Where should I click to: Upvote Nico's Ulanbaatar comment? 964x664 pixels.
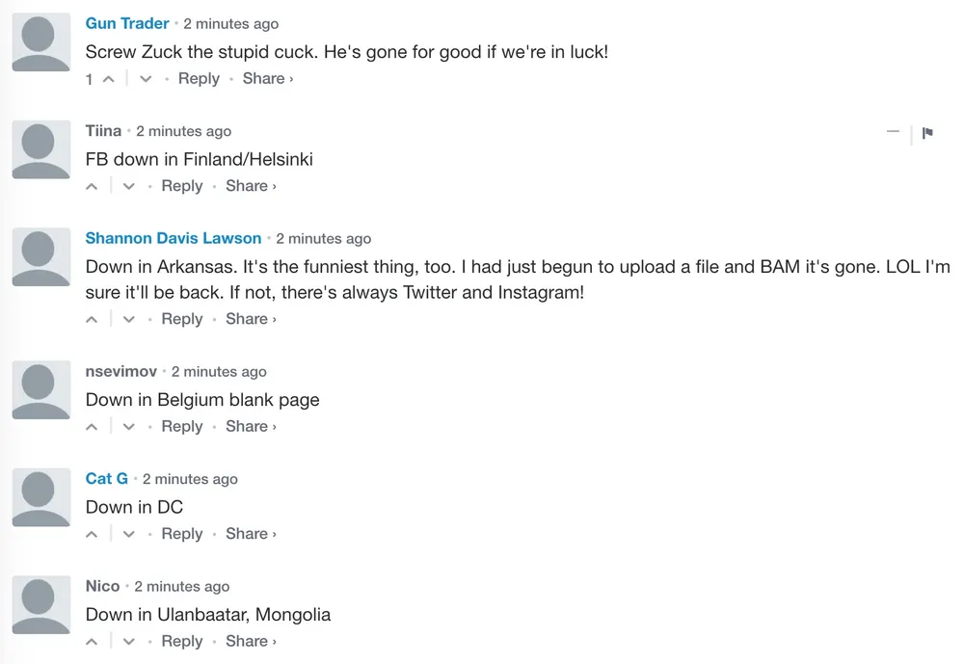[x=92, y=642]
